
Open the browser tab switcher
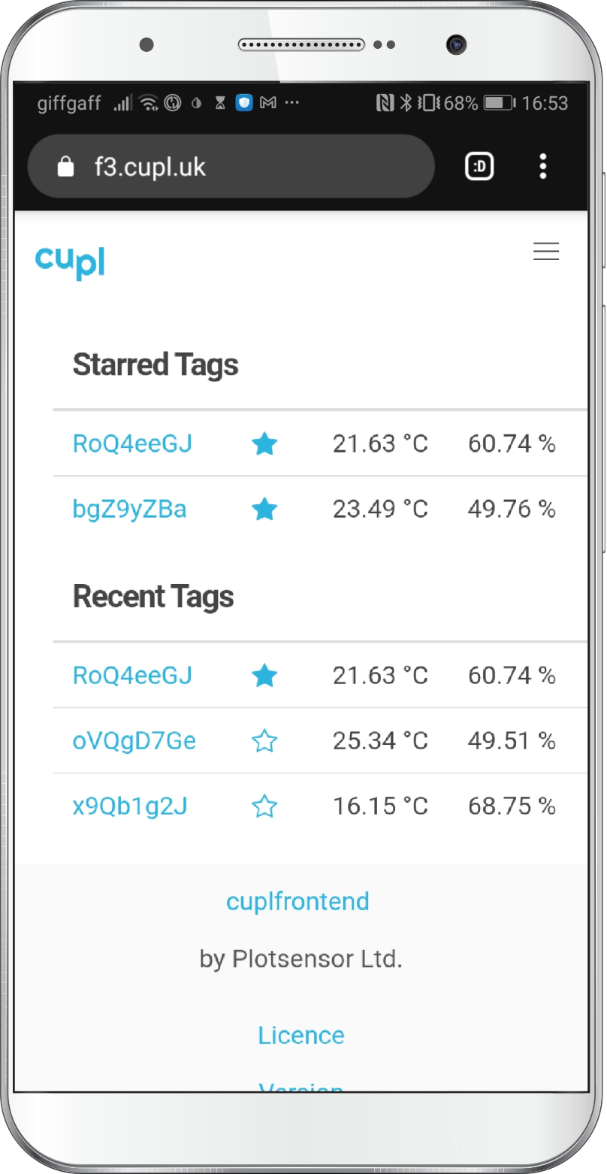coord(479,167)
